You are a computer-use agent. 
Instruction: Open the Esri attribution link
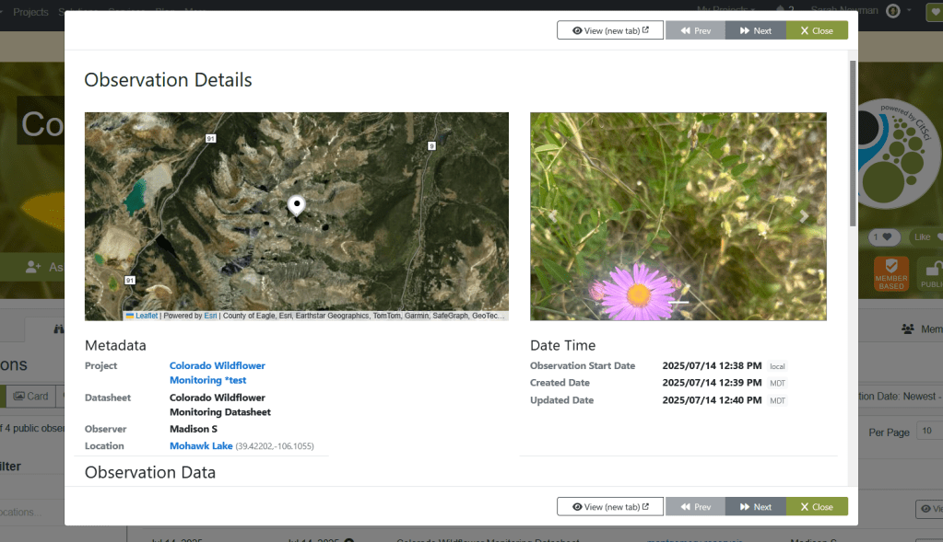click(210, 316)
